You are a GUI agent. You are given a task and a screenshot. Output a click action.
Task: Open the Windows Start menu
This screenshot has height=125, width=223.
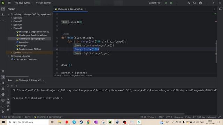pos(3,122)
